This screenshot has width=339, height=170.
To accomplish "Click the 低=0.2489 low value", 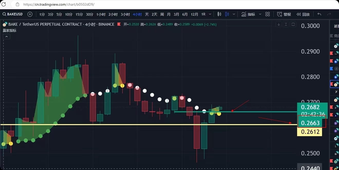I will [165, 25].
